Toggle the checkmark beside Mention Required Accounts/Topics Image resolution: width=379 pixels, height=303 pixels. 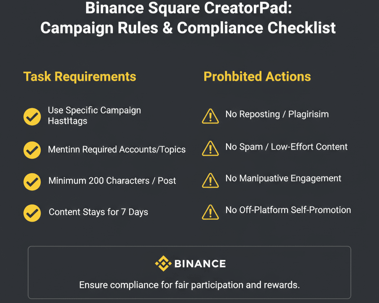32,150
